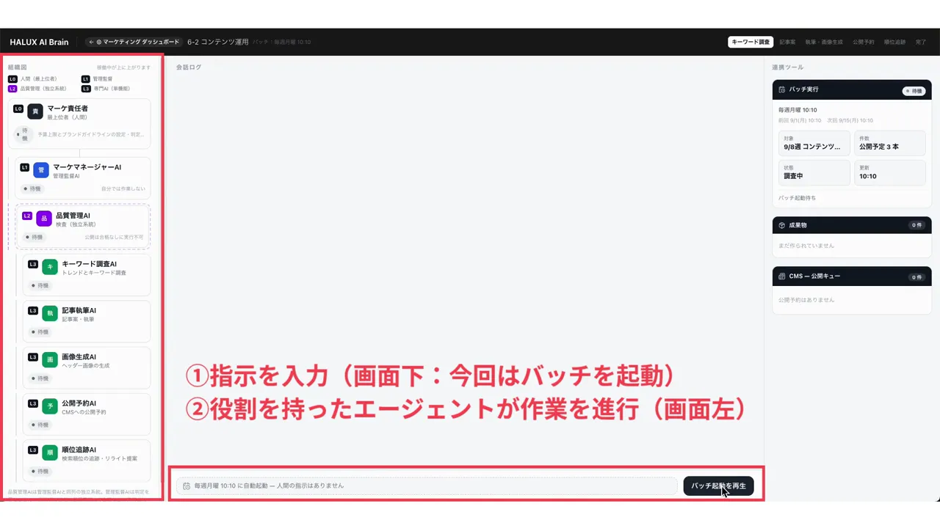The image size is (940, 528).
Task: Click the 0 件 badge on CMS 公開キュー
Action: point(916,277)
